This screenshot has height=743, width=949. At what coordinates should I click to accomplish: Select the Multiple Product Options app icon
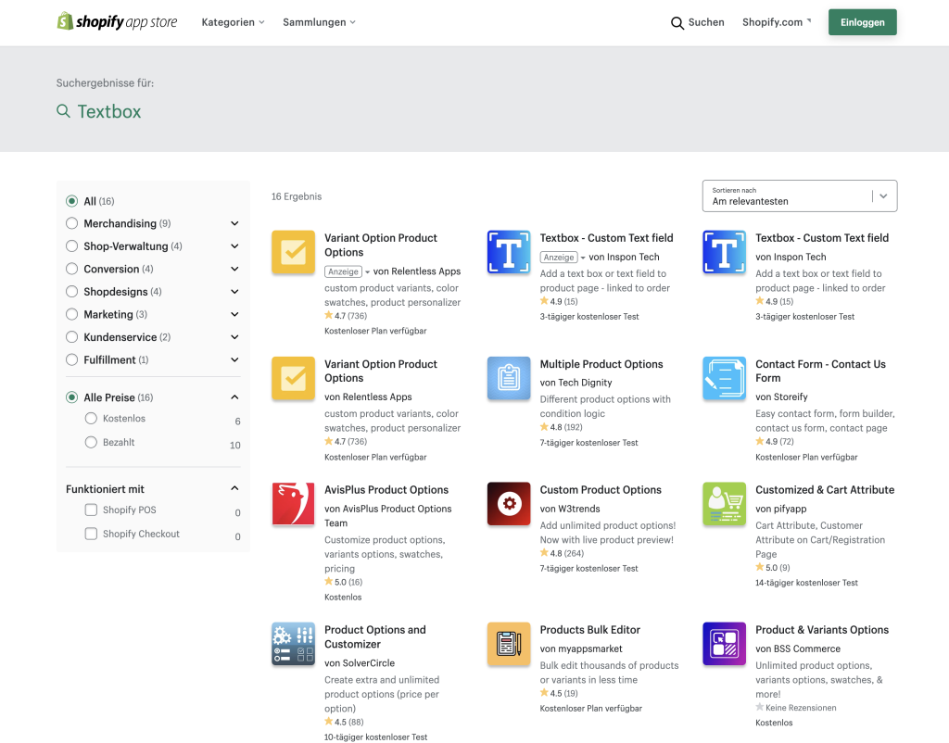point(508,378)
